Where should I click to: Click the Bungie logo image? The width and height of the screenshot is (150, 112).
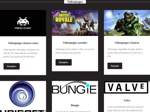point(75,90)
